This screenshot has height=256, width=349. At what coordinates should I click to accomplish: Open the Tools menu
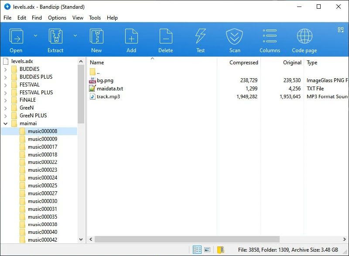[x=95, y=18]
